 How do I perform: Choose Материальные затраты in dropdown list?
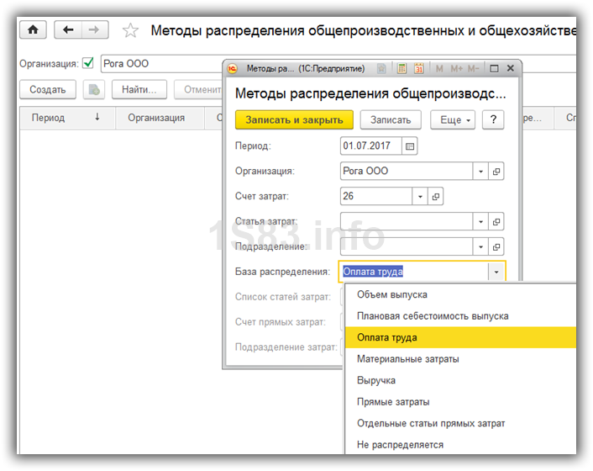click(407, 359)
